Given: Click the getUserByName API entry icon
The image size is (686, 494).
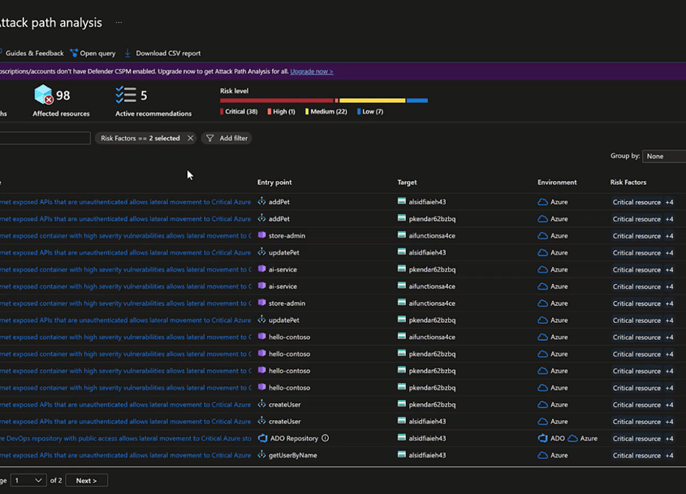Looking at the screenshot, I should (x=262, y=455).
